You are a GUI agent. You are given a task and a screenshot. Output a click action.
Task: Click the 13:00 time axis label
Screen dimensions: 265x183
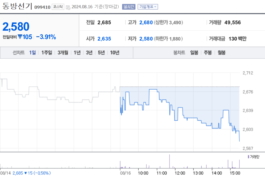click(x=198, y=173)
